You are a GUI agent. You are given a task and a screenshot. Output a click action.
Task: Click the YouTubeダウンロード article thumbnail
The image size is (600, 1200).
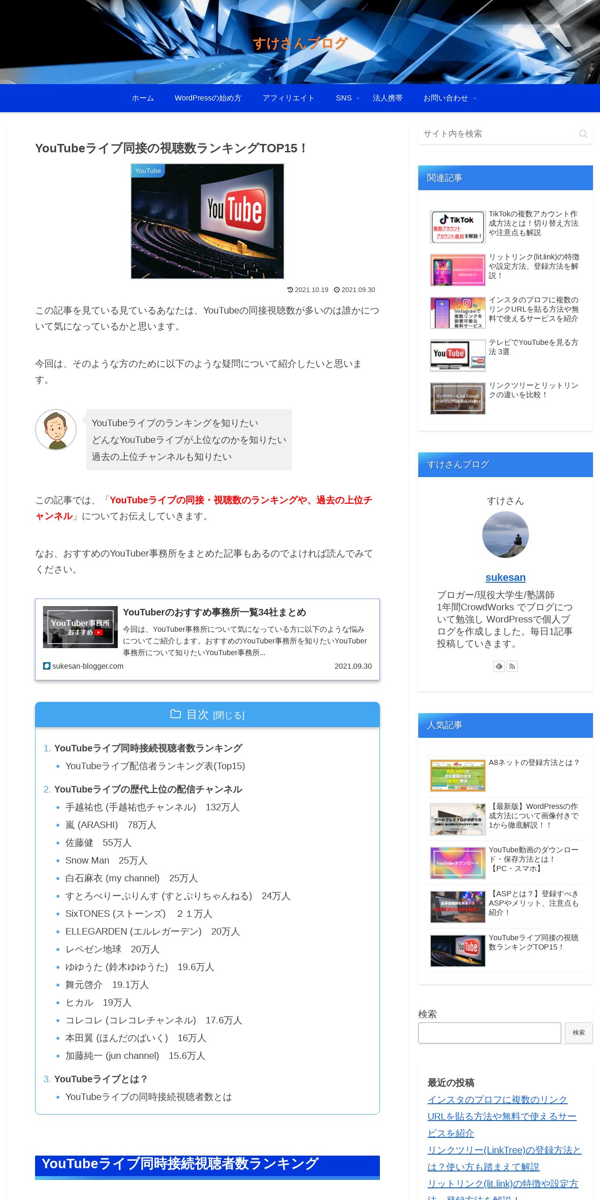tap(458, 863)
